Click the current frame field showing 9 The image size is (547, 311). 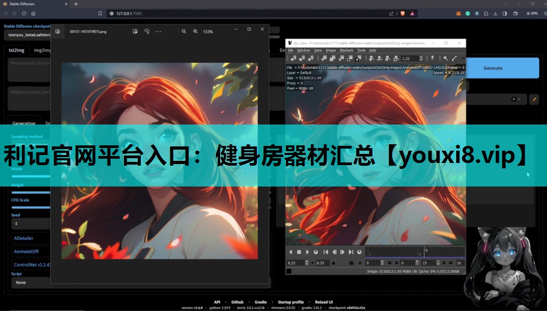(x=372, y=263)
